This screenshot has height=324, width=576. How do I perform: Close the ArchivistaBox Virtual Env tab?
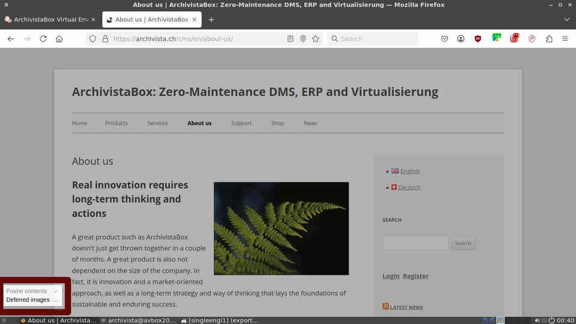coord(94,19)
